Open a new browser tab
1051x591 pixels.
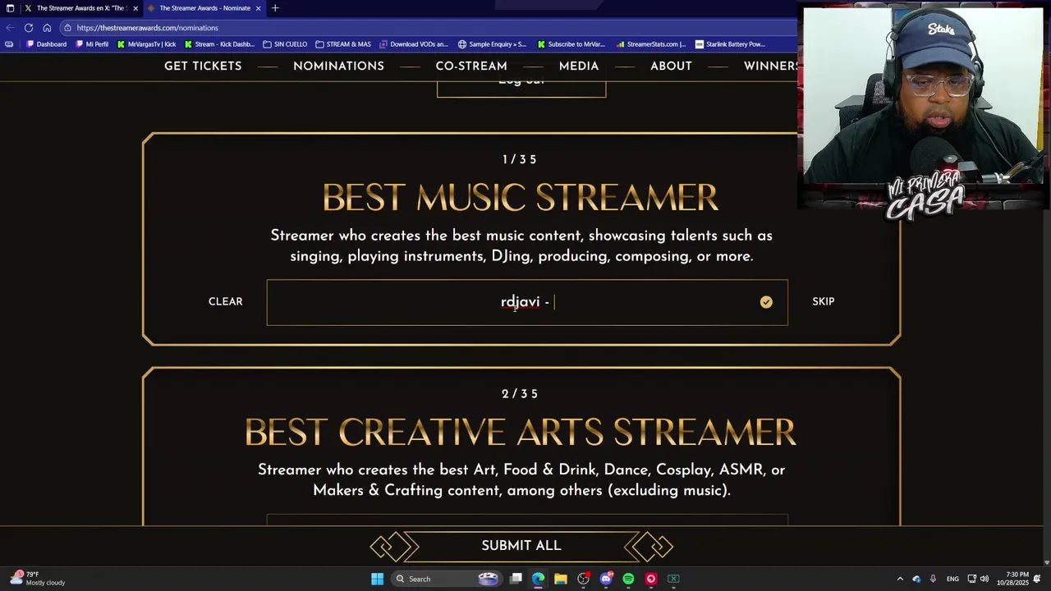click(x=275, y=8)
